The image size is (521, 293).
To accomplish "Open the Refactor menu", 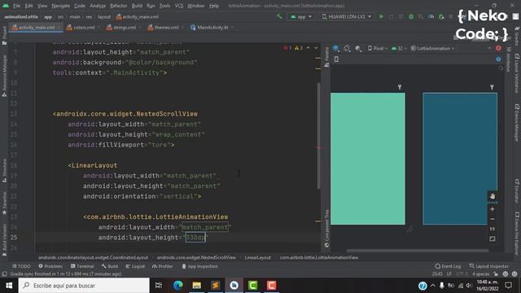I will click(119, 6).
